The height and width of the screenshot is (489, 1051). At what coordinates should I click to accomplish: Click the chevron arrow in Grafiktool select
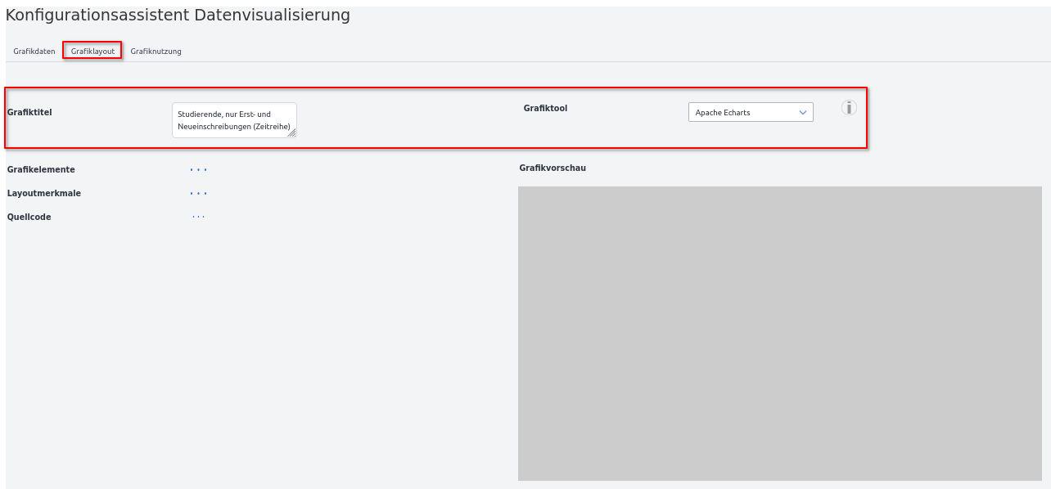click(x=802, y=112)
